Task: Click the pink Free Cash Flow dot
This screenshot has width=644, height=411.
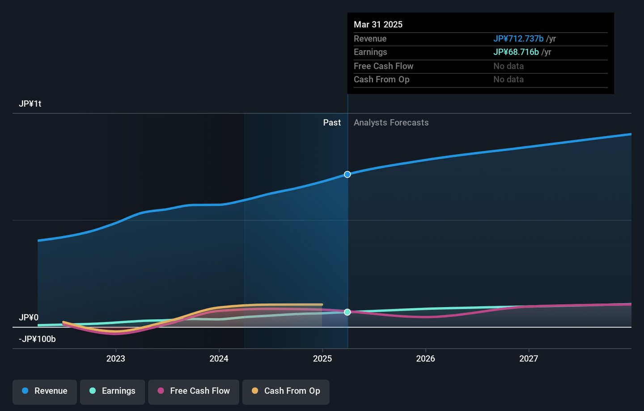Action: click(x=161, y=391)
